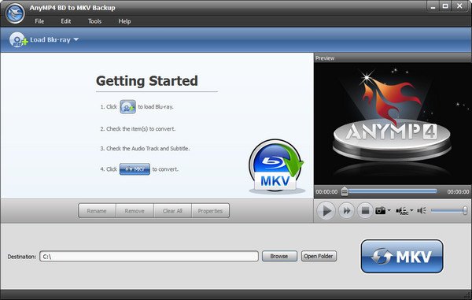This screenshot has height=300, width=472.
Task: Click the window resize grip corner
Action: point(468,295)
